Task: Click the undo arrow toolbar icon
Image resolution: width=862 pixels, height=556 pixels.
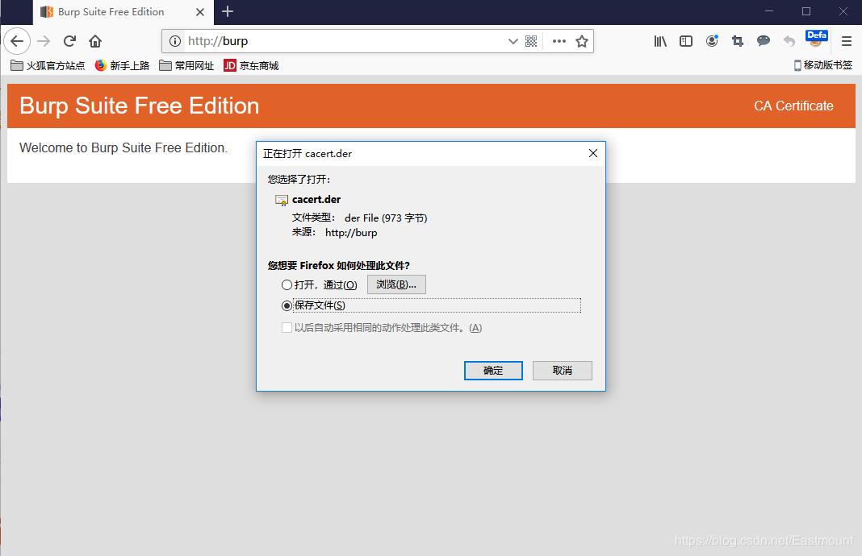Action: [x=789, y=41]
